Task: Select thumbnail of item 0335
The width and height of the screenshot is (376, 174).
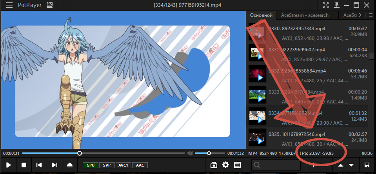Action: coord(257,137)
